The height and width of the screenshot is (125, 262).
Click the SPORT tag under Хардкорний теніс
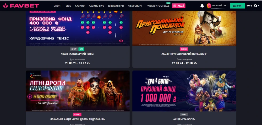74,49
